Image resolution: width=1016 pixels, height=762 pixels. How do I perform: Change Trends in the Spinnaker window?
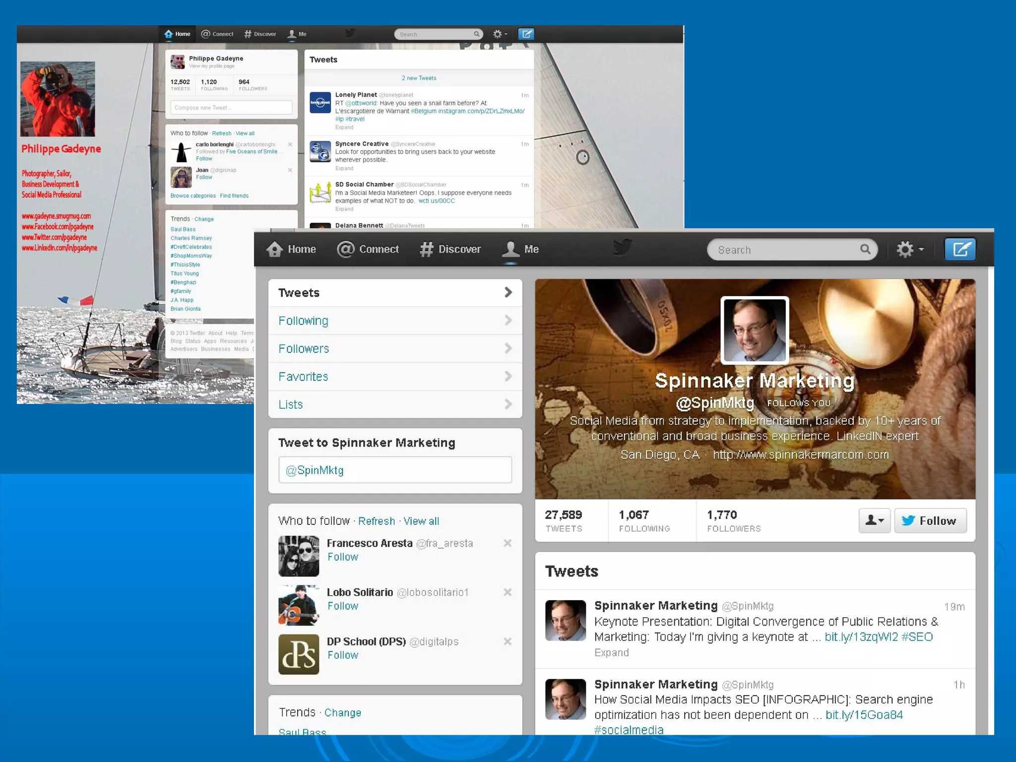343,712
